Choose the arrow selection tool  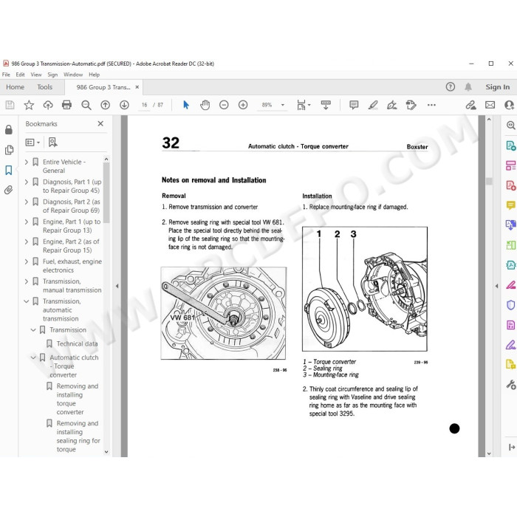[x=186, y=105]
